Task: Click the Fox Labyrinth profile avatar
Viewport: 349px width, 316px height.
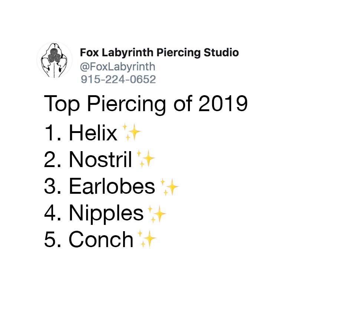Action: coord(54,60)
